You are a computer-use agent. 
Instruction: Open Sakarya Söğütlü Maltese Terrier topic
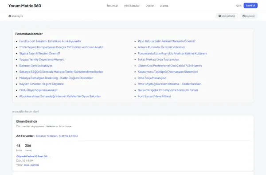(x=61, y=72)
